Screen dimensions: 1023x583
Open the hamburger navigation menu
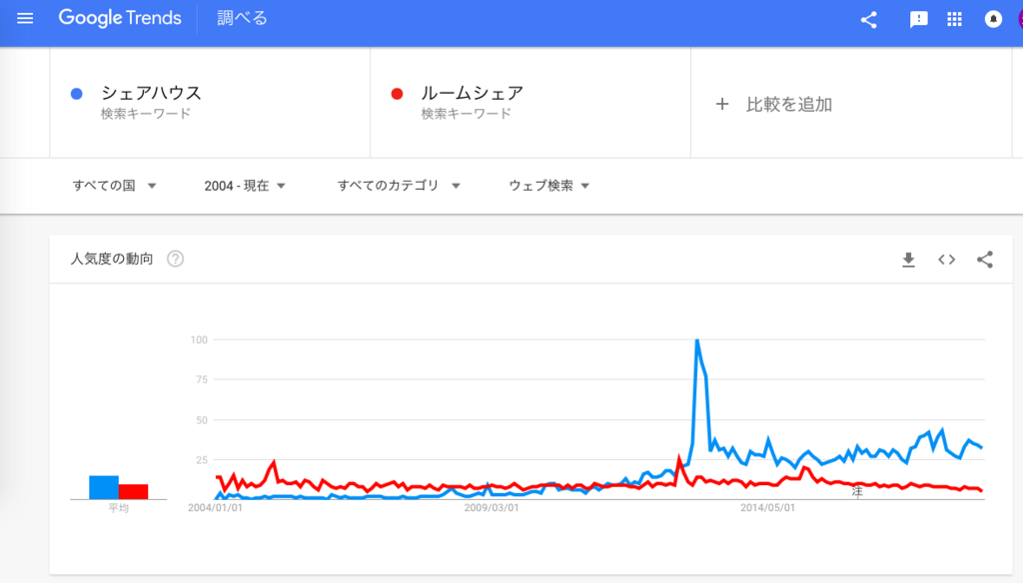(25, 17)
